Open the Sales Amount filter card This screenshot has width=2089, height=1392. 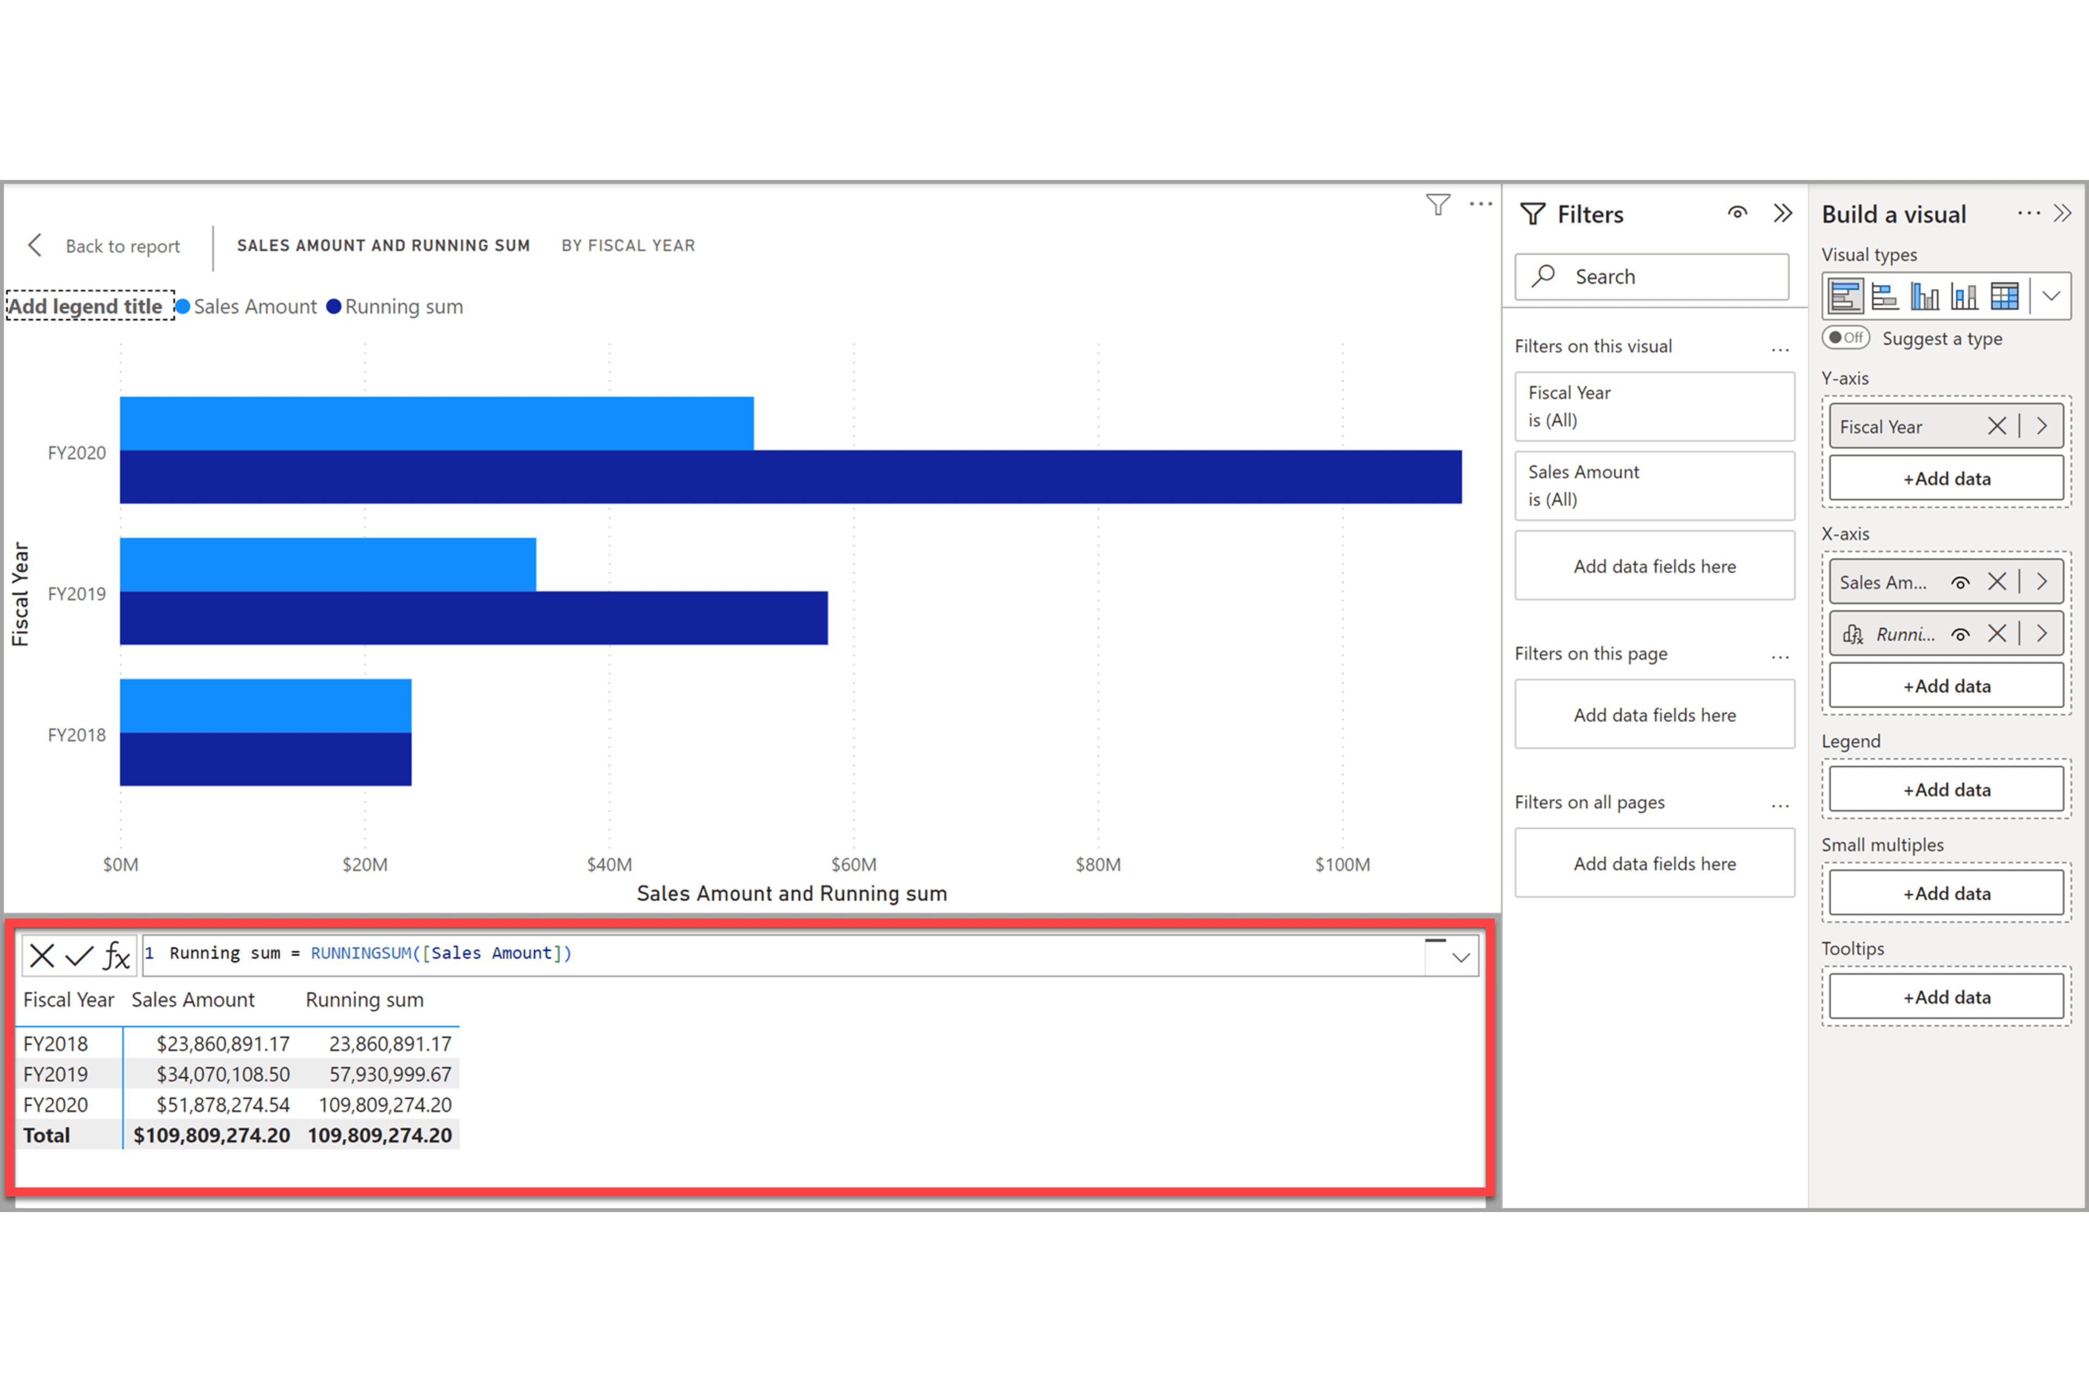[1655, 486]
